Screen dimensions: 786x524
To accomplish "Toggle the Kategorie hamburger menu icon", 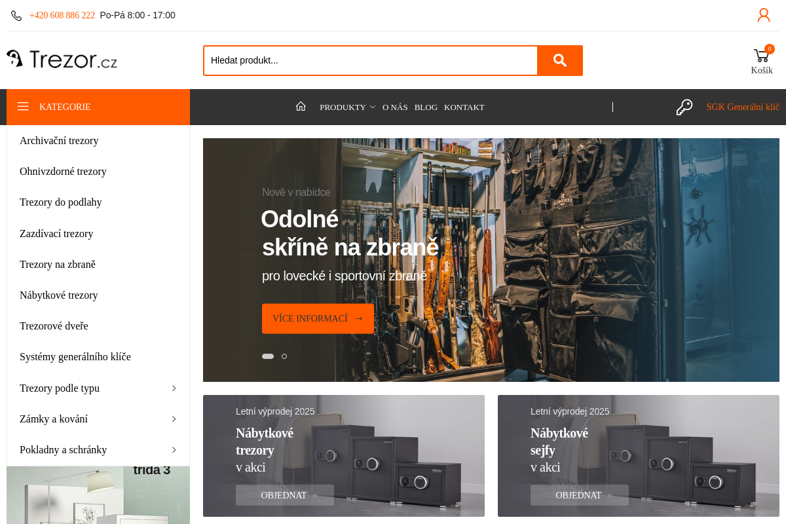I will 23,107.
